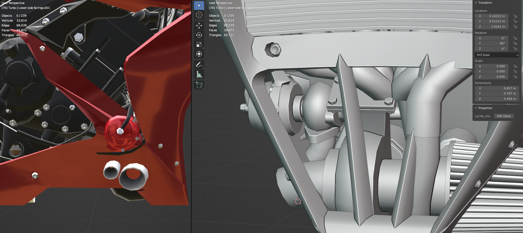Viewport: 523px width, 233px height.
Task: Click the Rotation Z field showing 0°
Action: (x=492, y=49)
